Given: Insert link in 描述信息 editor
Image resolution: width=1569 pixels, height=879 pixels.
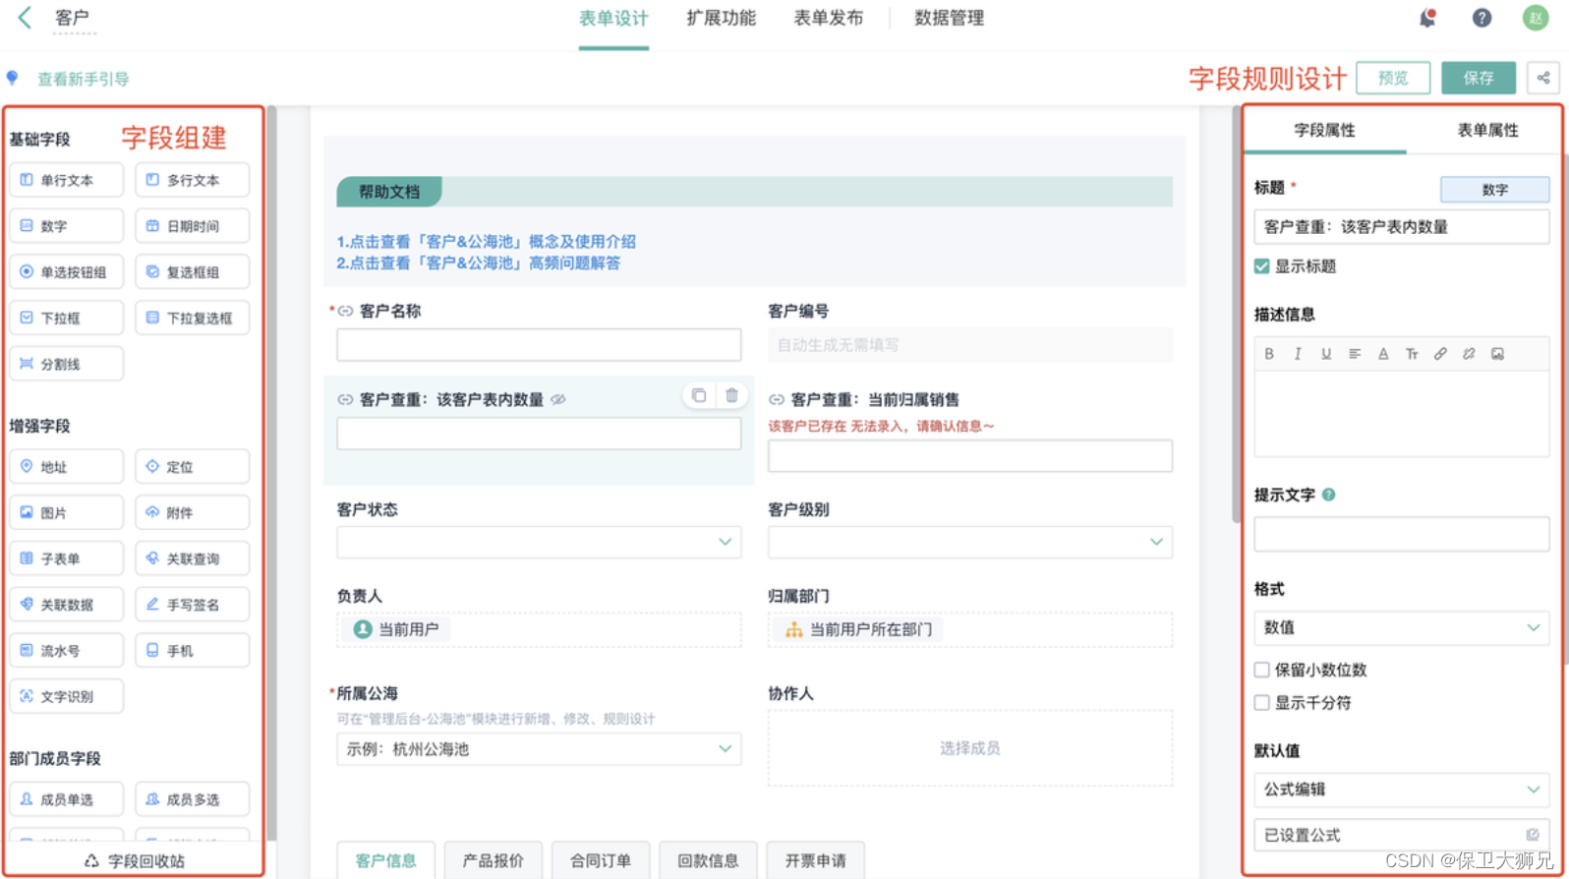Looking at the screenshot, I should click(1440, 354).
